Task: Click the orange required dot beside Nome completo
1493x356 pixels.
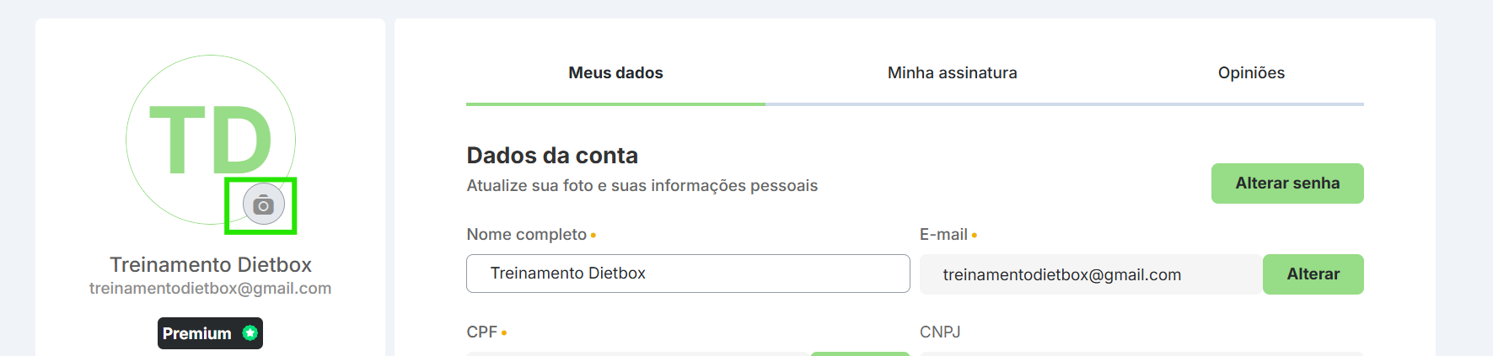Action: click(x=593, y=236)
